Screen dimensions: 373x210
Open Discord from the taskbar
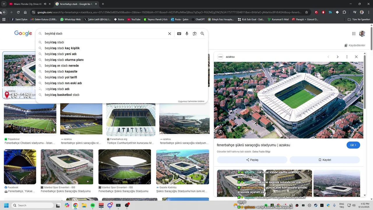pyautogui.click(x=110, y=205)
